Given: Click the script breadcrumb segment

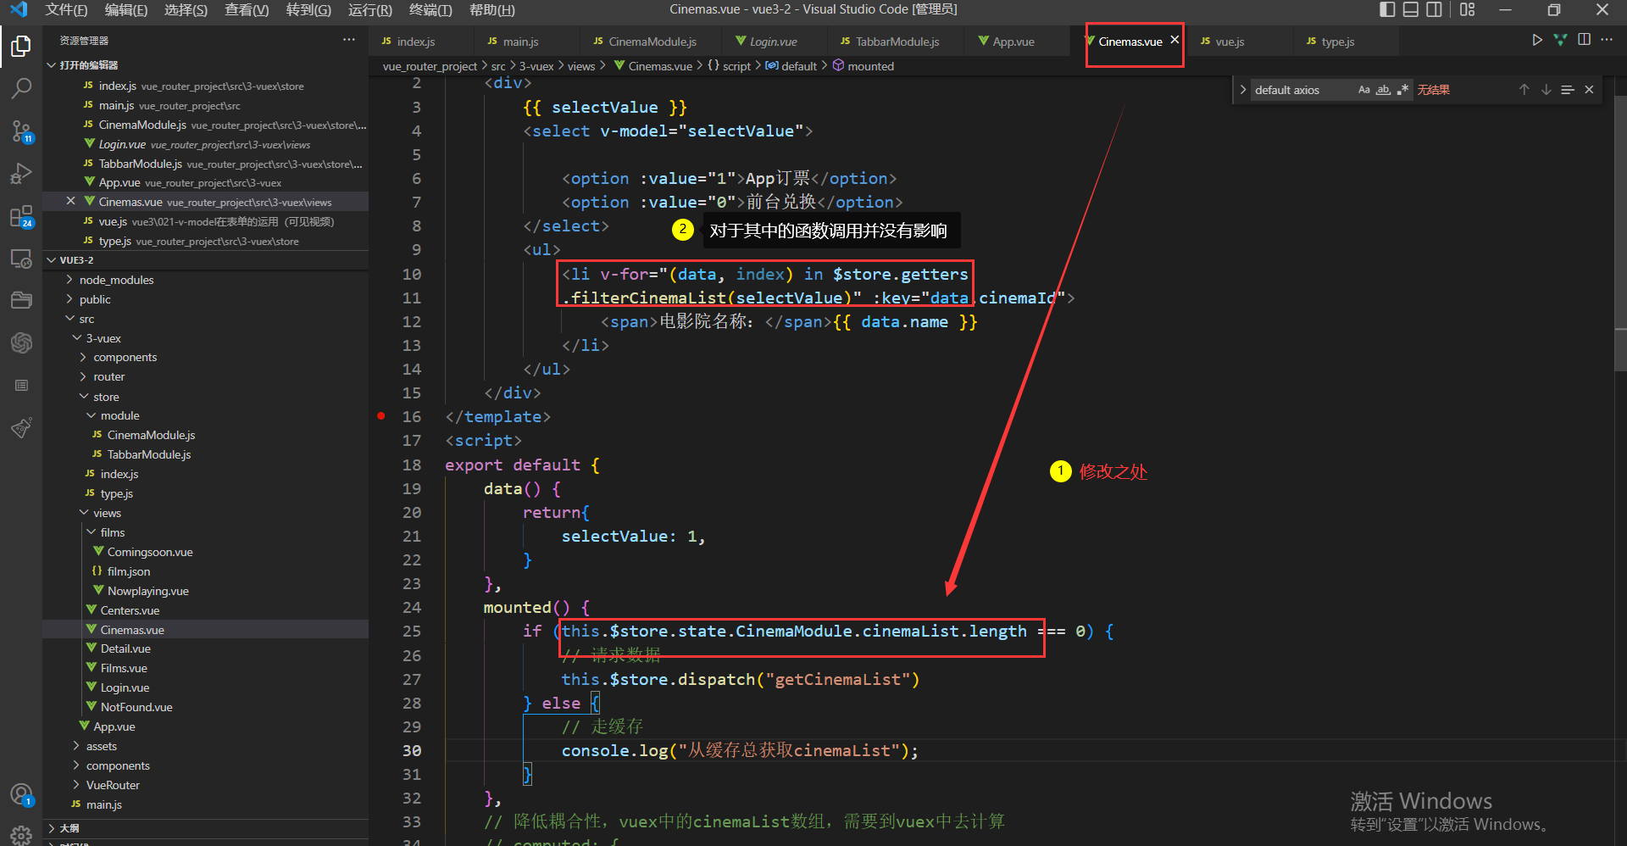Looking at the screenshot, I should [736, 66].
